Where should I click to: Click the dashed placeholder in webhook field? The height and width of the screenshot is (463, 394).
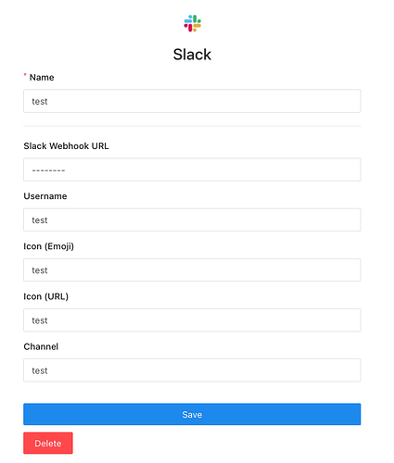pos(48,170)
